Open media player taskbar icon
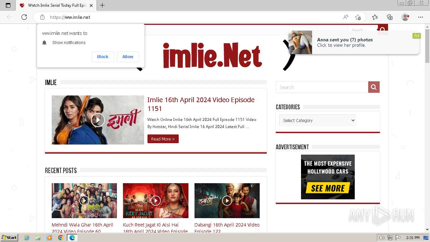Viewport: 430px width, 242px height. click(49, 238)
